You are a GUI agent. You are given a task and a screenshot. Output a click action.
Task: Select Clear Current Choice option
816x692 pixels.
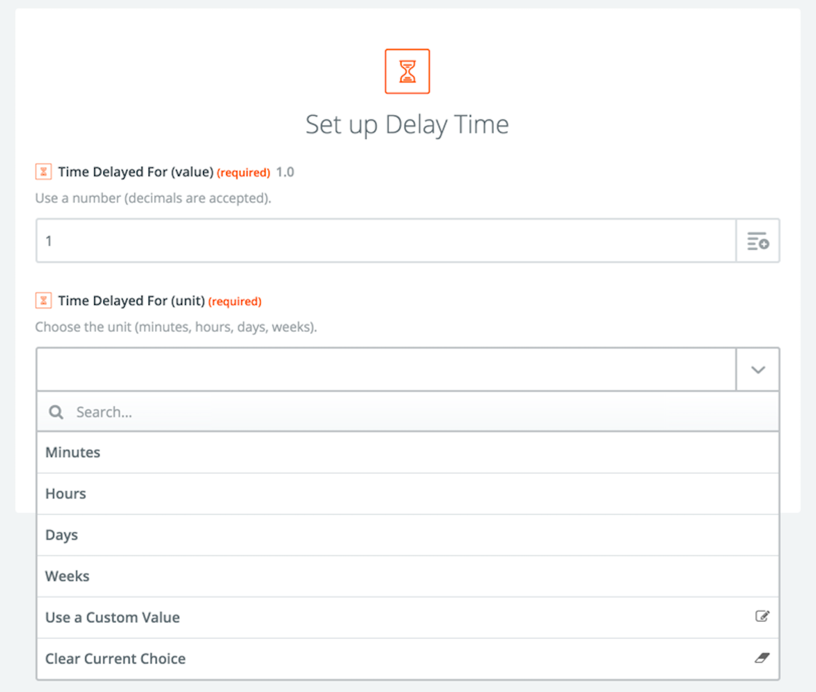pos(408,659)
